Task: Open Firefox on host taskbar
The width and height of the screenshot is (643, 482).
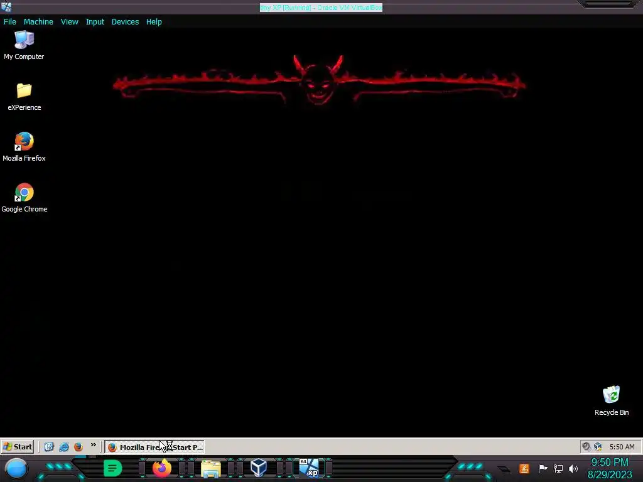Action: pyautogui.click(x=162, y=468)
